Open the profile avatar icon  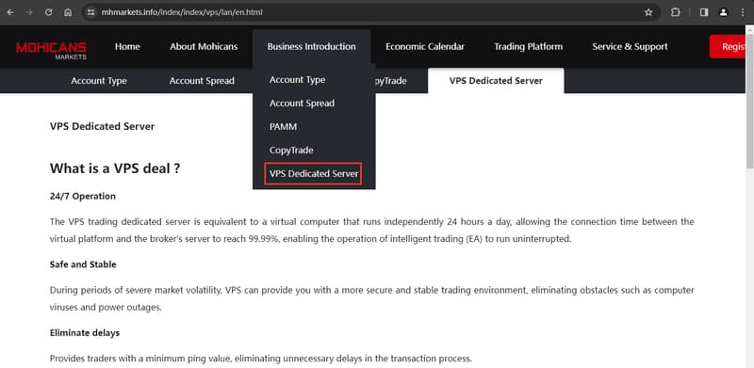[x=723, y=12]
